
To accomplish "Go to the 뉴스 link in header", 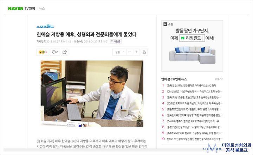I will pyautogui.click(x=42, y=8).
